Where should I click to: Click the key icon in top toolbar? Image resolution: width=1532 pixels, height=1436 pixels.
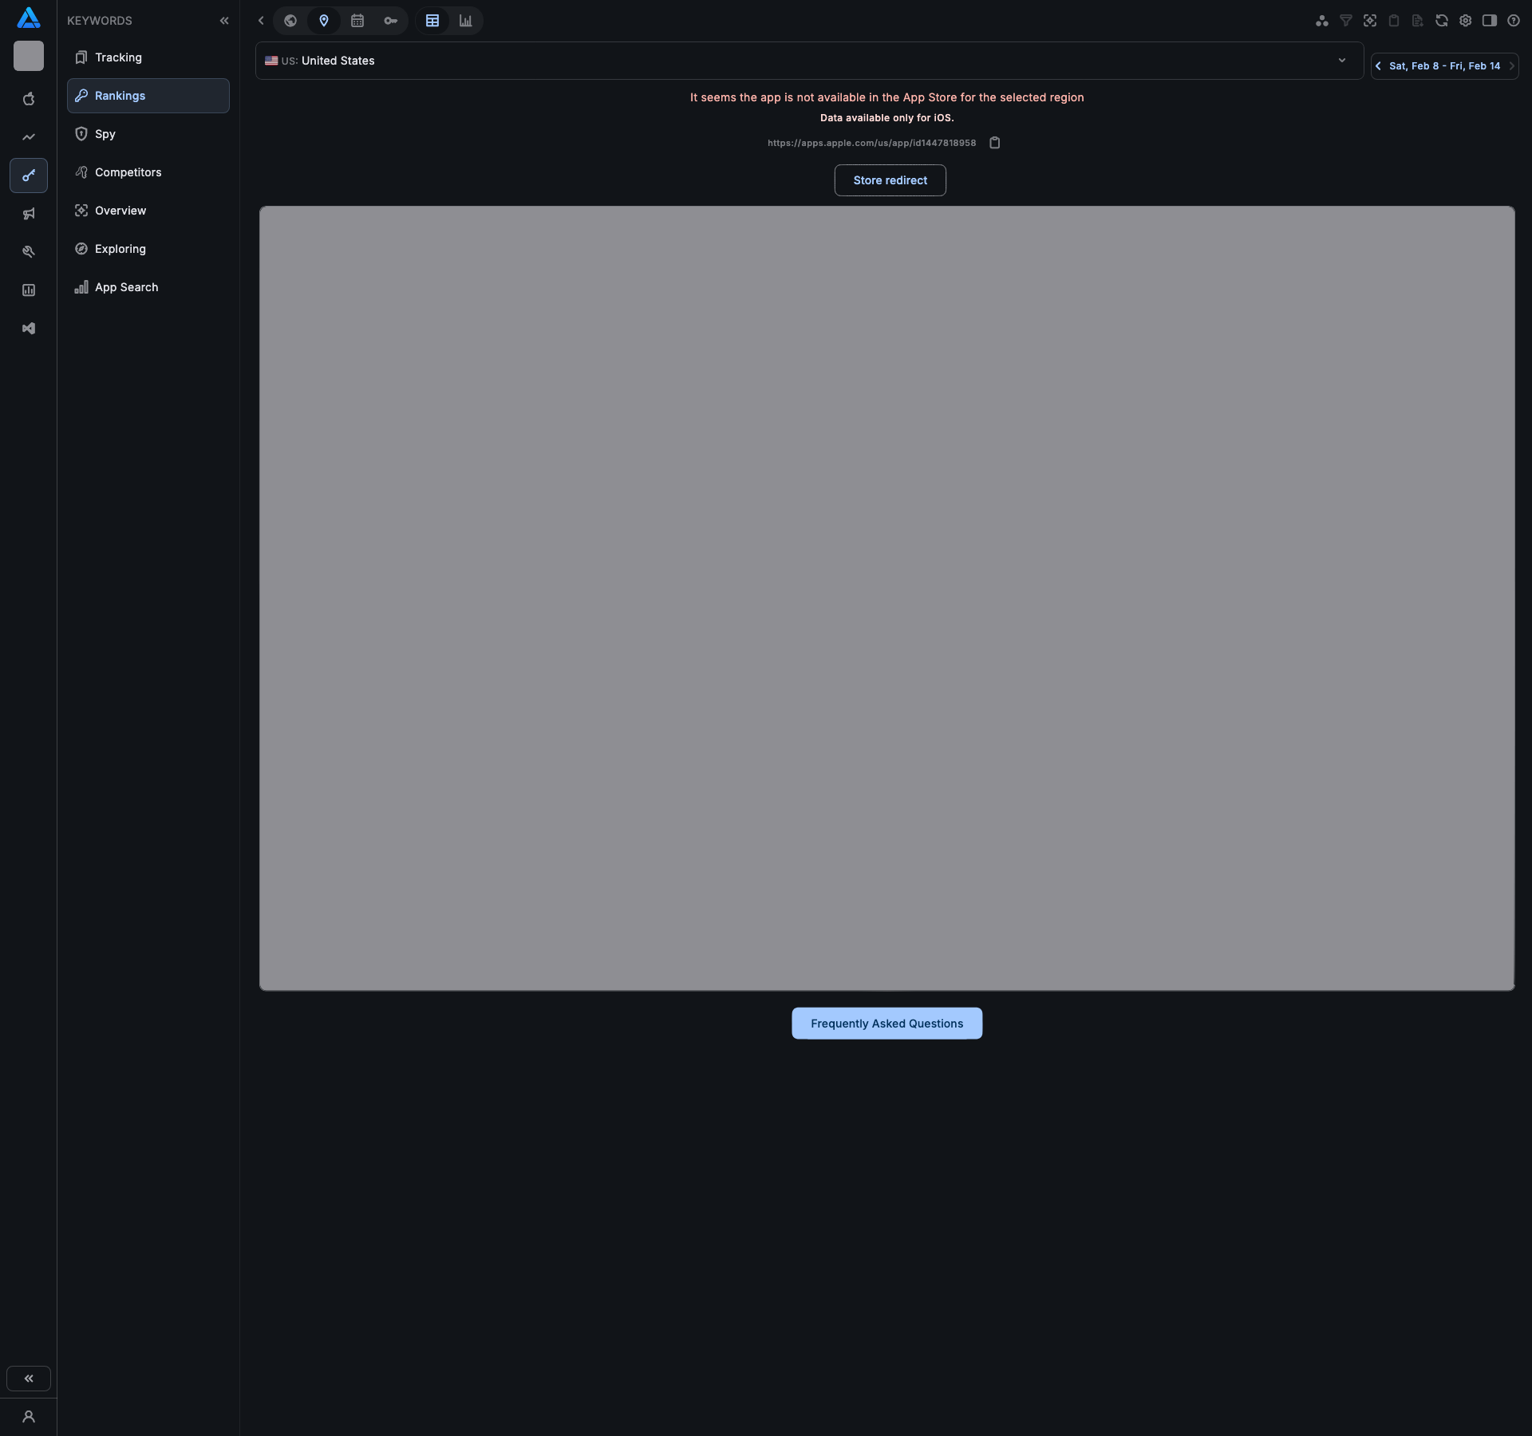[x=390, y=21]
